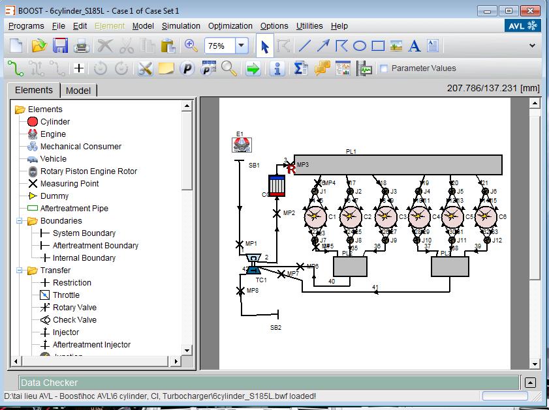Select the green pipe connection tool
Image resolution: width=549 pixels, height=410 pixels.
(x=14, y=68)
